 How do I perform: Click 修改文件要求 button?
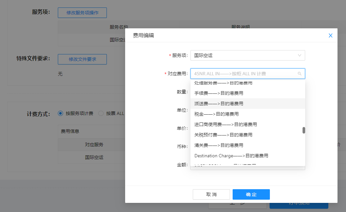pos(82,59)
